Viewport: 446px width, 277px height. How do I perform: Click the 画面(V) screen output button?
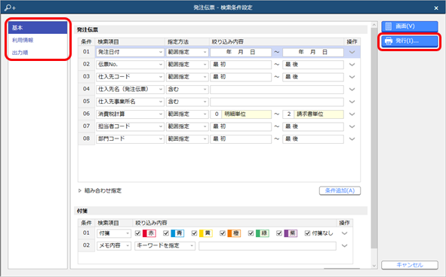pos(410,26)
